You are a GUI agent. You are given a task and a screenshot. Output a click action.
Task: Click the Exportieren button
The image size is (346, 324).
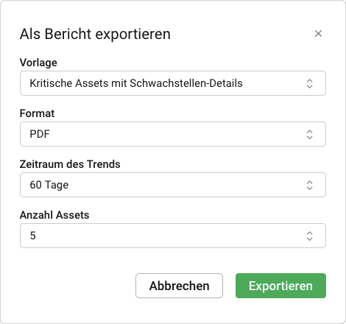click(280, 286)
